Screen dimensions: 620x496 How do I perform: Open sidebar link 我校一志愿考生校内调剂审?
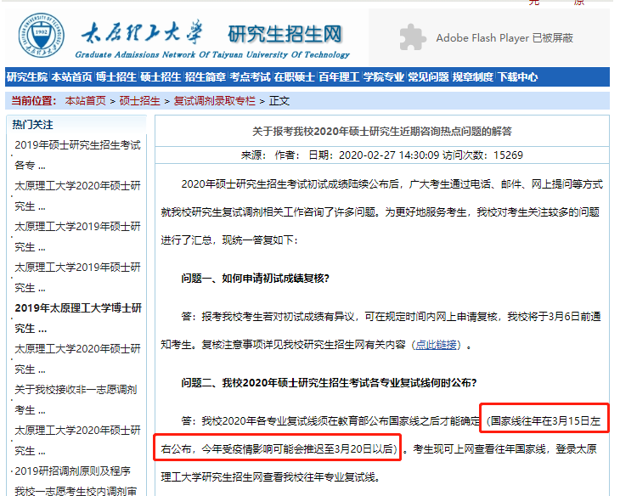point(75,490)
